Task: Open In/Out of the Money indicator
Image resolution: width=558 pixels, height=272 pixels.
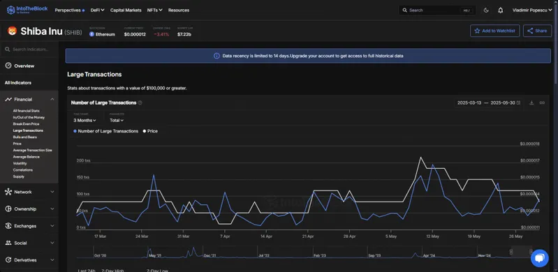Action: pos(29,117)
